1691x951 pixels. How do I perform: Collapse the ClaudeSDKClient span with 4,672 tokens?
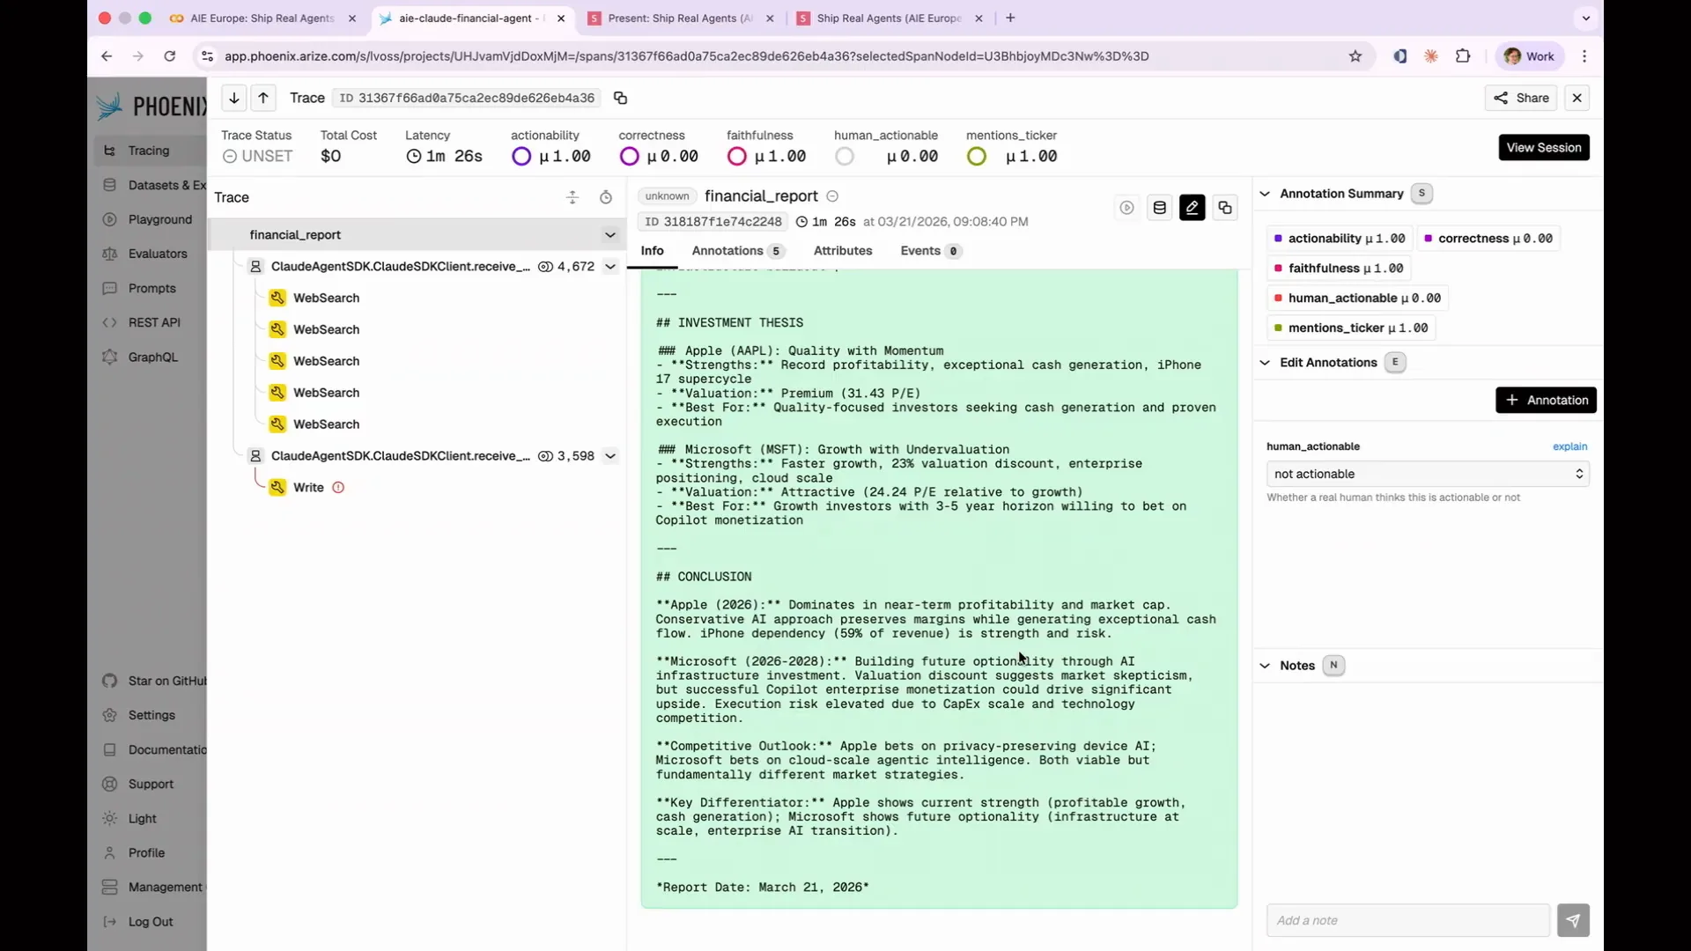[609, 267]
